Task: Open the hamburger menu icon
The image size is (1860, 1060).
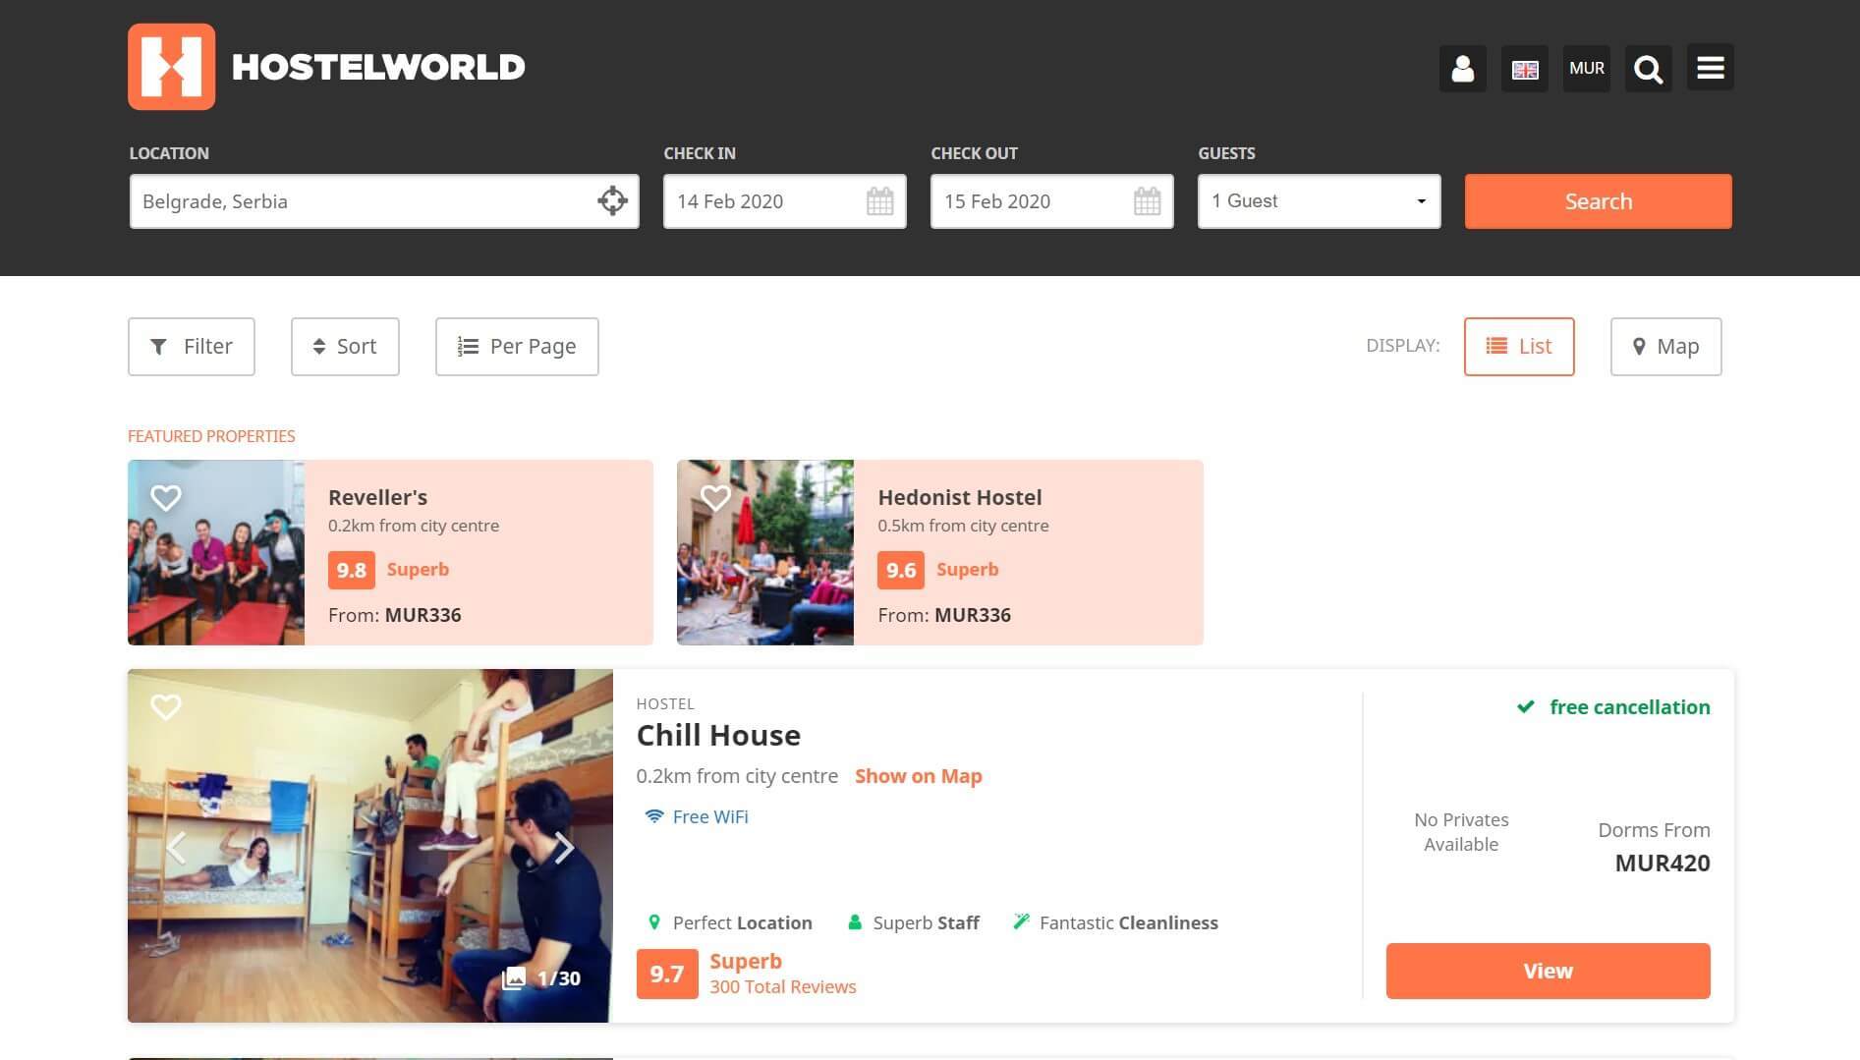Action: tap(1710, 68)
